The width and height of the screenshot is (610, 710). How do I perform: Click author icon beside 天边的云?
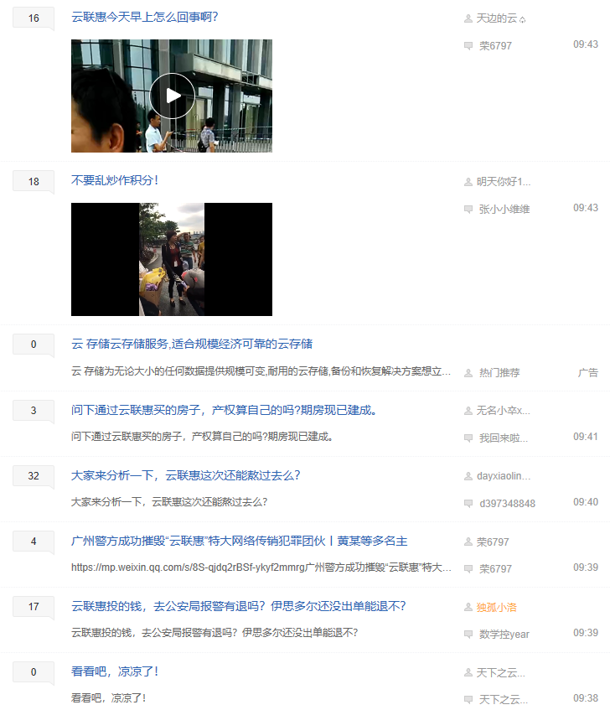coord(468,18)
